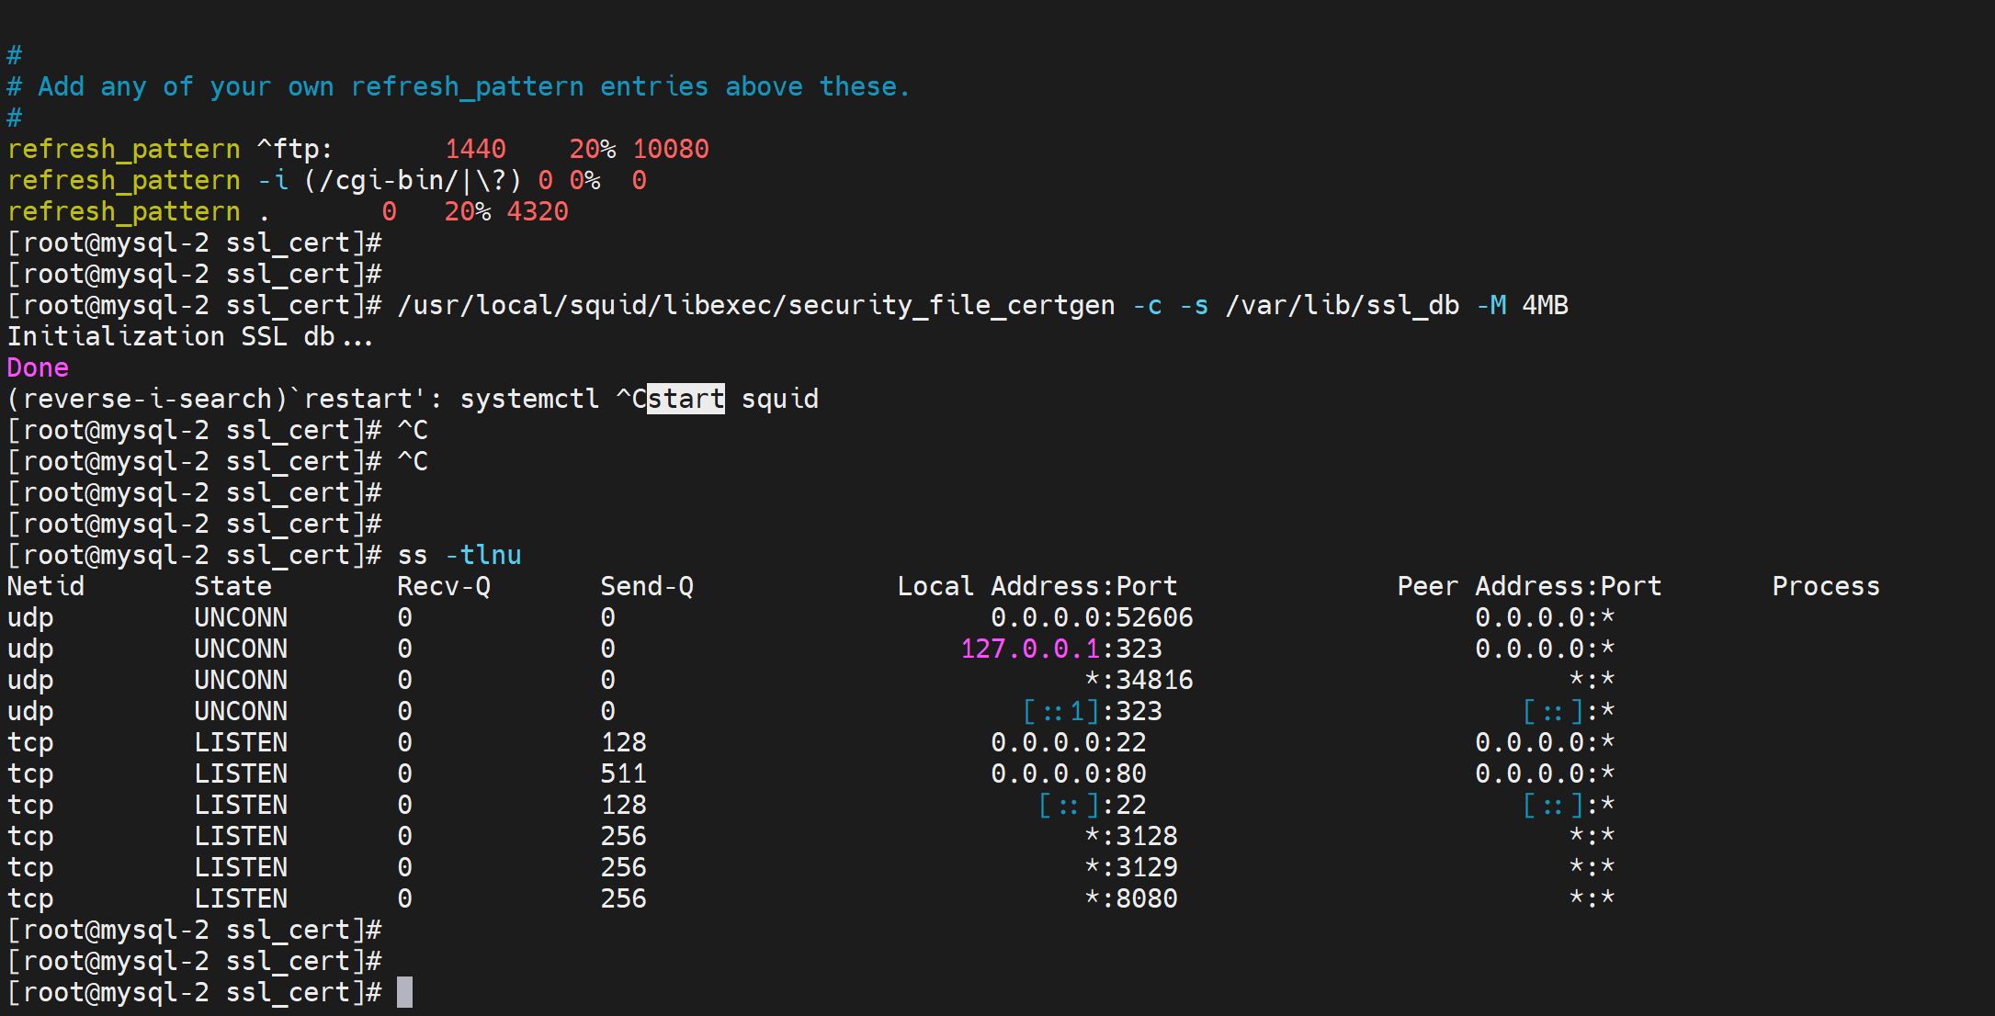The height and width of the screenshot is (1016, 1995).
Task: Click the 'Peer Address:Port' column header
Action: 1528,586
